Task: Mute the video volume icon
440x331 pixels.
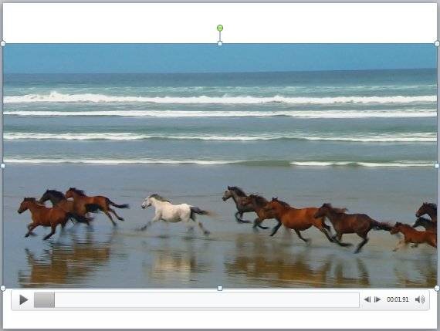Action: 420,299
